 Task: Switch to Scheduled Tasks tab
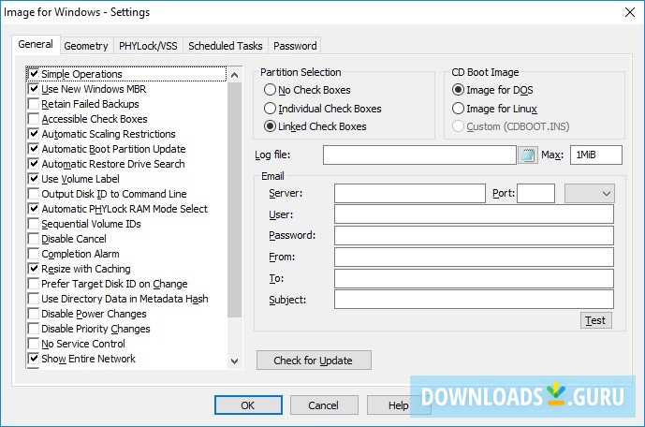pyautogui.click(x=226, y=46)
